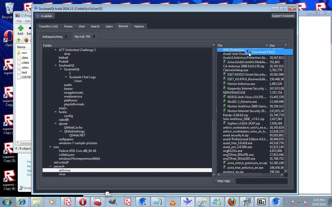Select the wallpapers folder in the tree
Image resolution: width=332 pixels, height=207 pixels.
(x=66, y=139)
